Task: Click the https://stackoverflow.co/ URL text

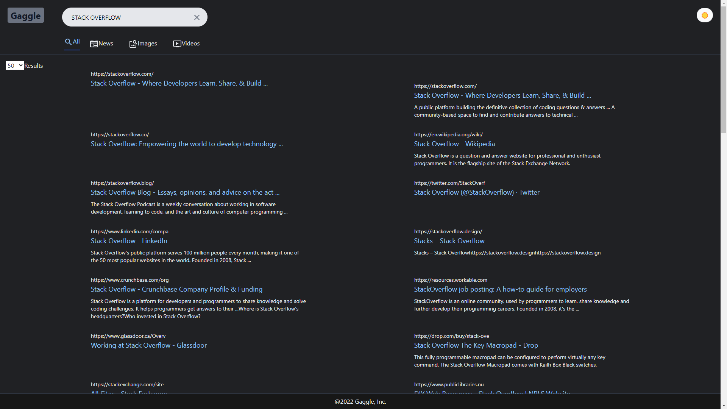Action: pos(120,134)
